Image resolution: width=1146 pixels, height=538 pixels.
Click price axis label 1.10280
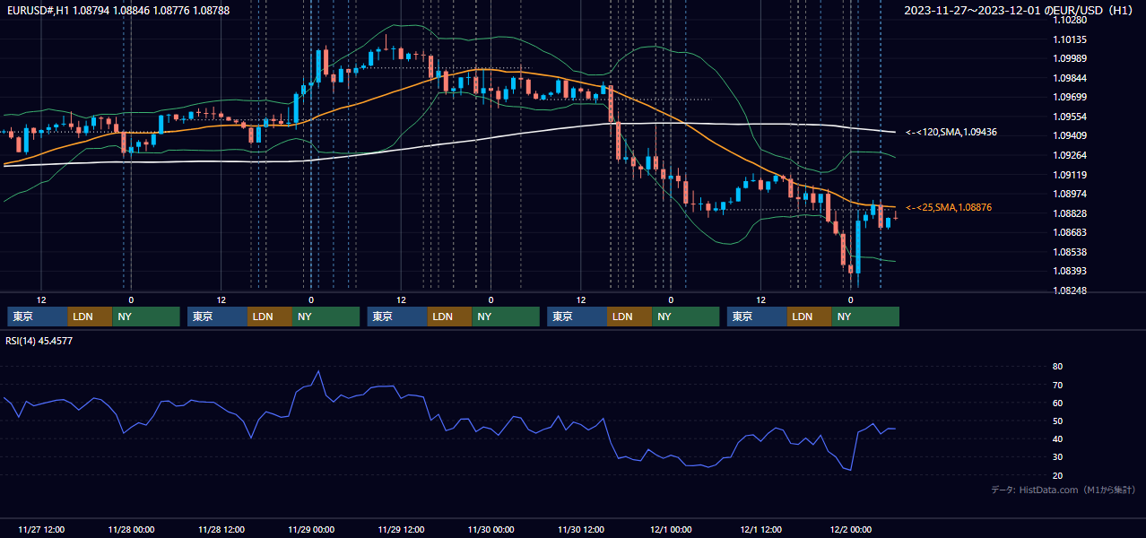point(1069,20)
